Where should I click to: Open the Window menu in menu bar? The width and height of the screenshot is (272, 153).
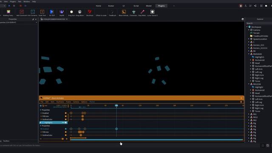[x=26, y=1]
